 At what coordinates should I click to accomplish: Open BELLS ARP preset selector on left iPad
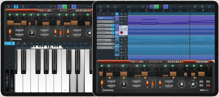tap(64, 10)
